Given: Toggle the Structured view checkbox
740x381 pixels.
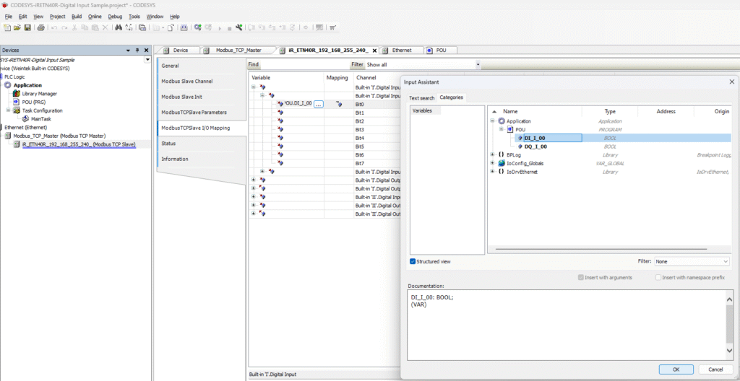Looking at the screenshot, I should (413, 261).
